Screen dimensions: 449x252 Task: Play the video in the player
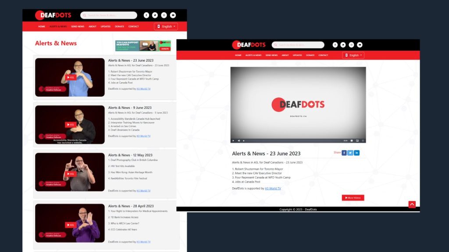233,140
